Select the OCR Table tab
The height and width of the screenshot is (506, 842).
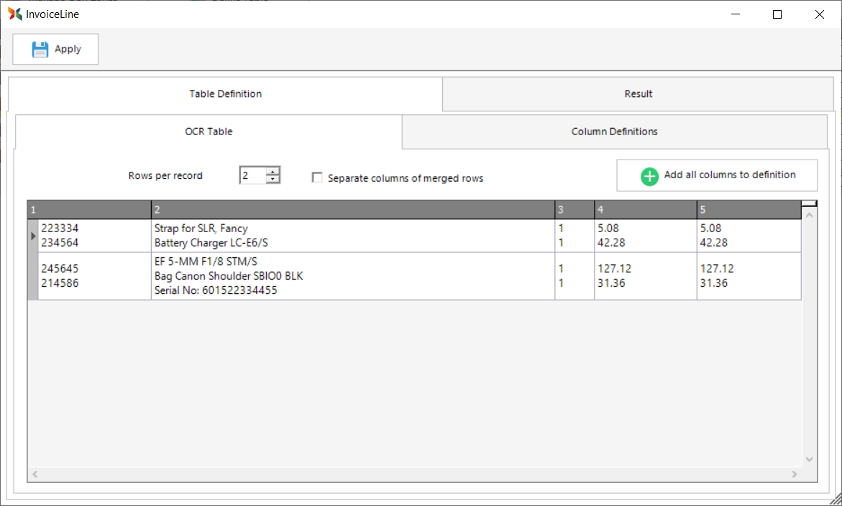click(x=209, y=132)
